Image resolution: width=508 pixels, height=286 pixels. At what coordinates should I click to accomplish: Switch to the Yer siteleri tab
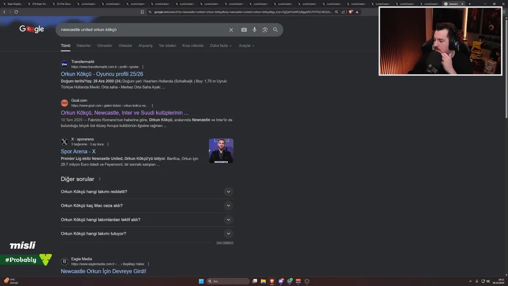pos(167,46)
